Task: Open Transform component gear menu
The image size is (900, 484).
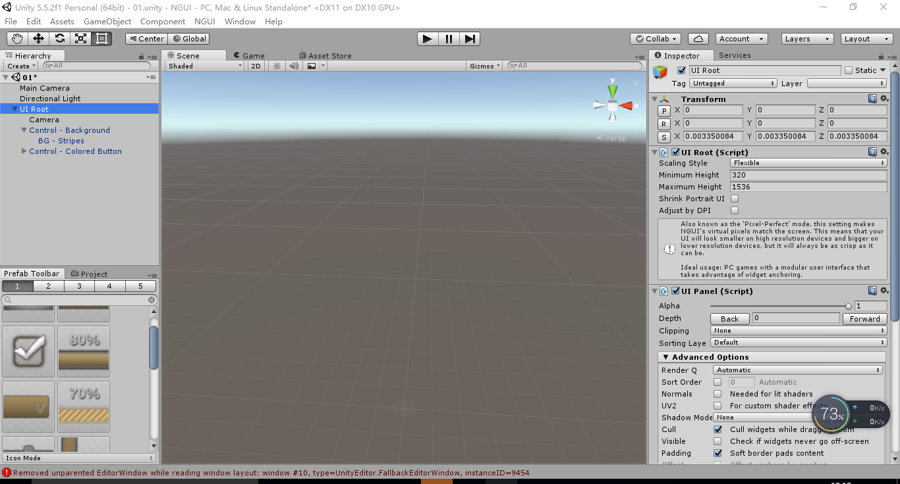Action: [884, 99]
